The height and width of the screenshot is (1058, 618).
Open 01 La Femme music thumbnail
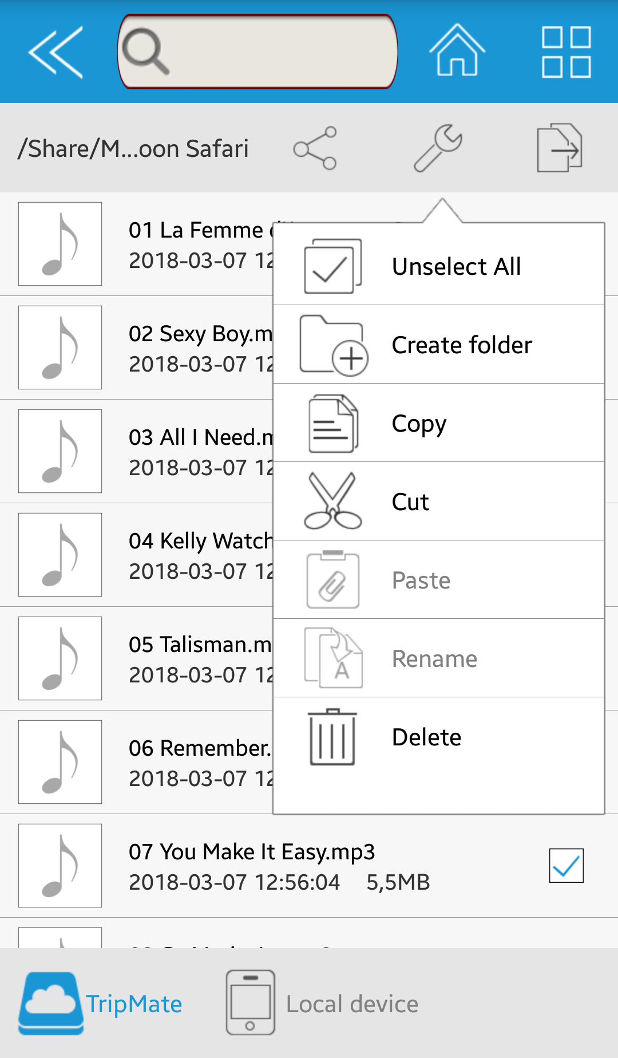[60, 244]
